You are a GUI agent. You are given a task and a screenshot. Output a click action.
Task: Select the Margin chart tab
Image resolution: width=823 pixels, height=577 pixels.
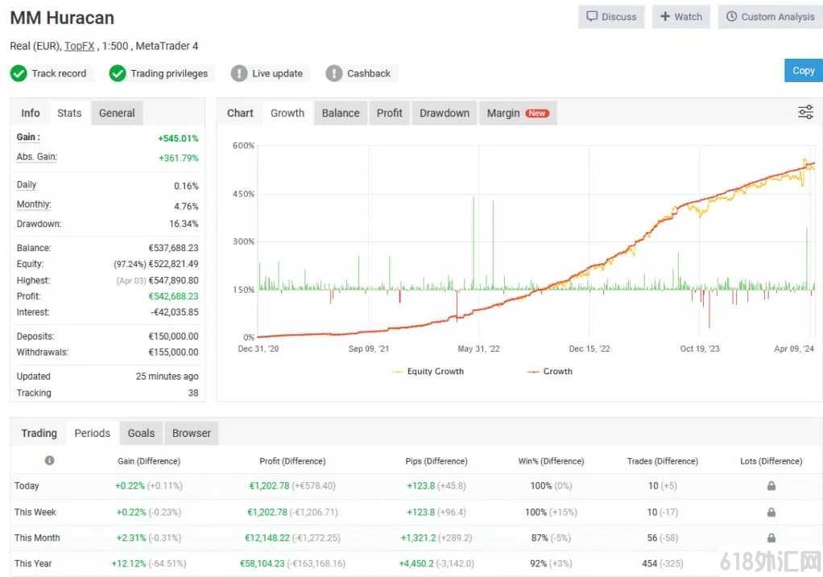[518, 113]
